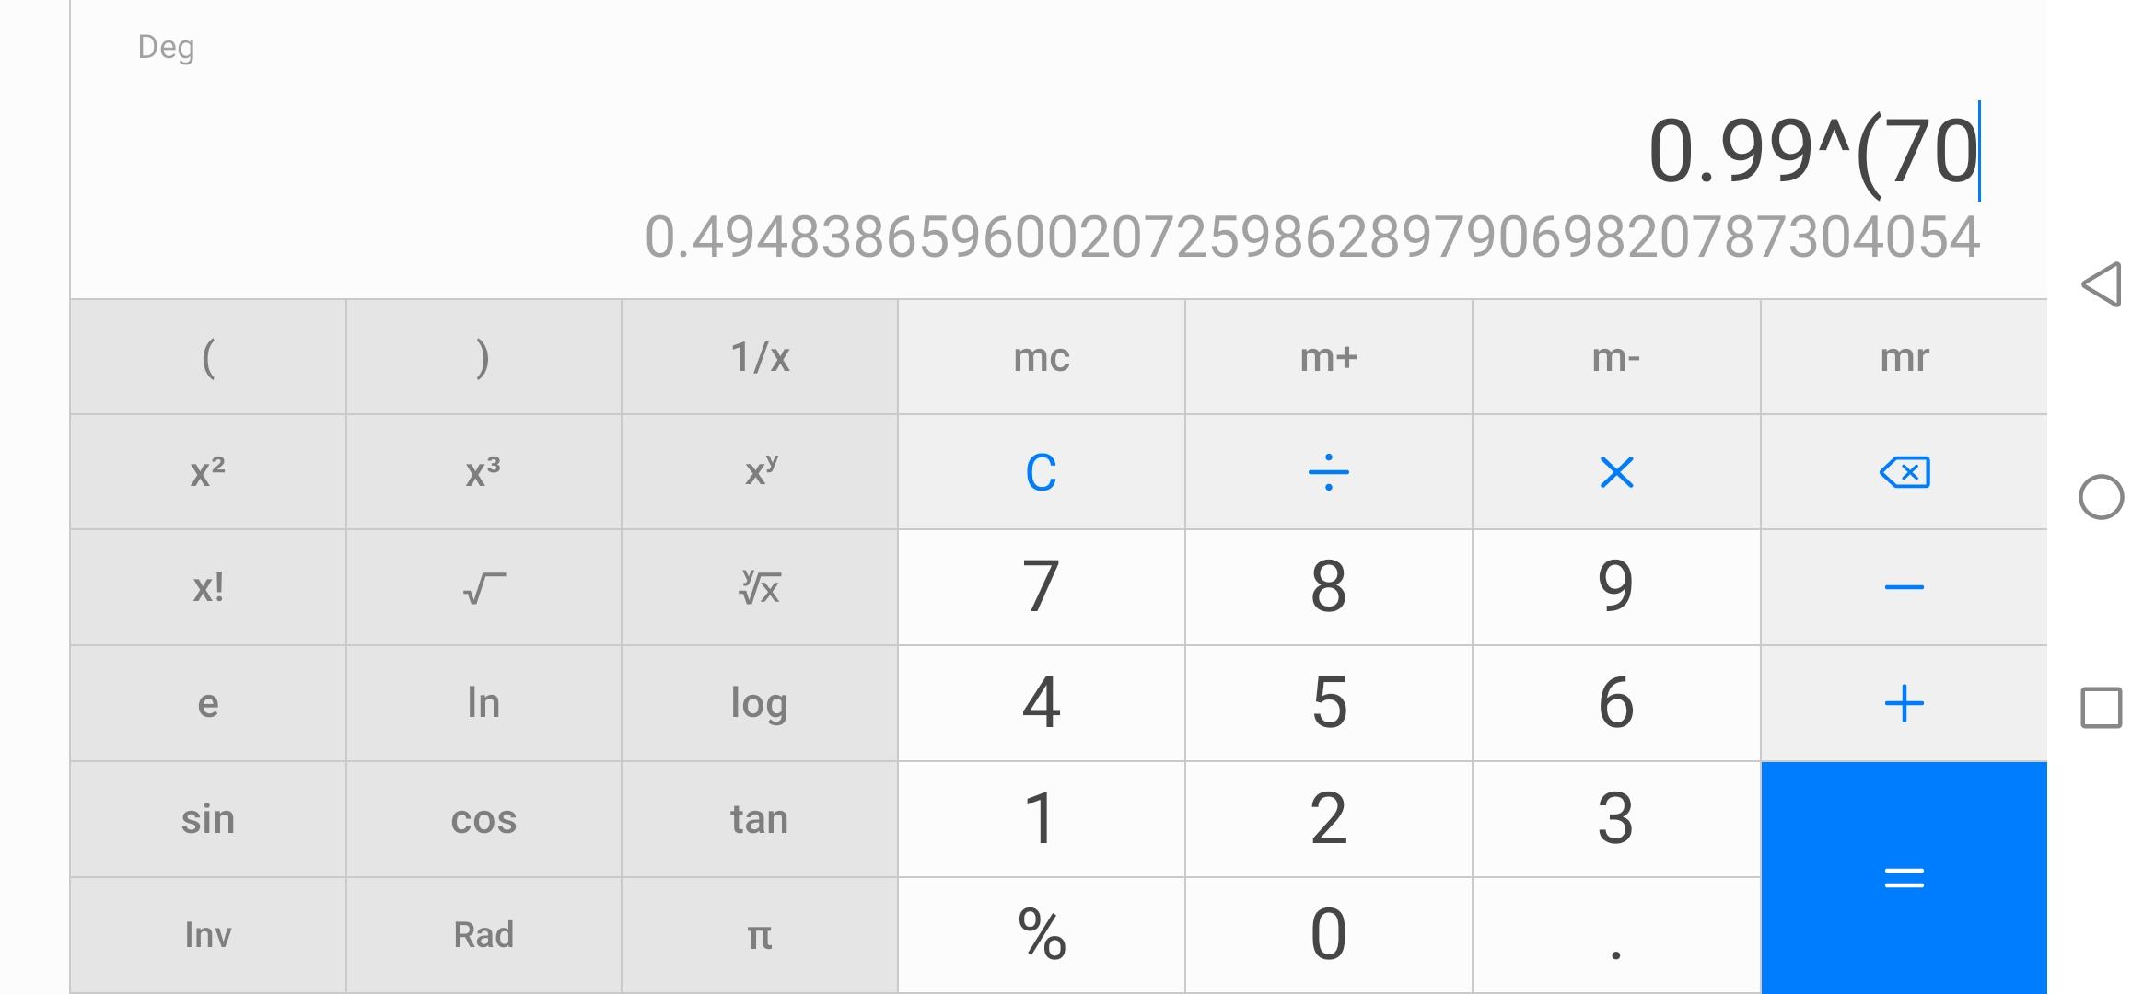
Task: Tap the mr memory recall key
Action: 1904,357
